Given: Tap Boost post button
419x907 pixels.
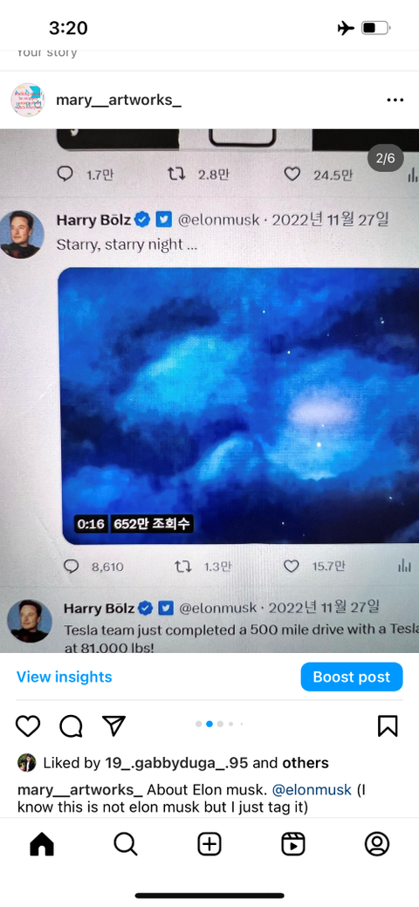Looking at the screenshot, I should 351,677.
